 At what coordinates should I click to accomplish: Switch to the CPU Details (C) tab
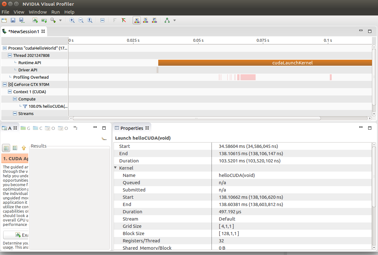point(38,128)
